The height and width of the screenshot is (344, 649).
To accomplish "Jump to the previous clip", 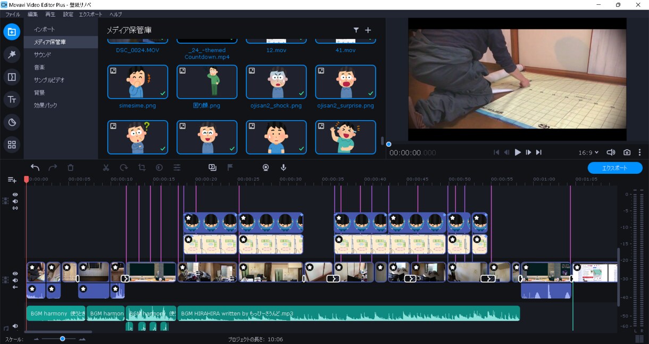I will click(496, 152).
